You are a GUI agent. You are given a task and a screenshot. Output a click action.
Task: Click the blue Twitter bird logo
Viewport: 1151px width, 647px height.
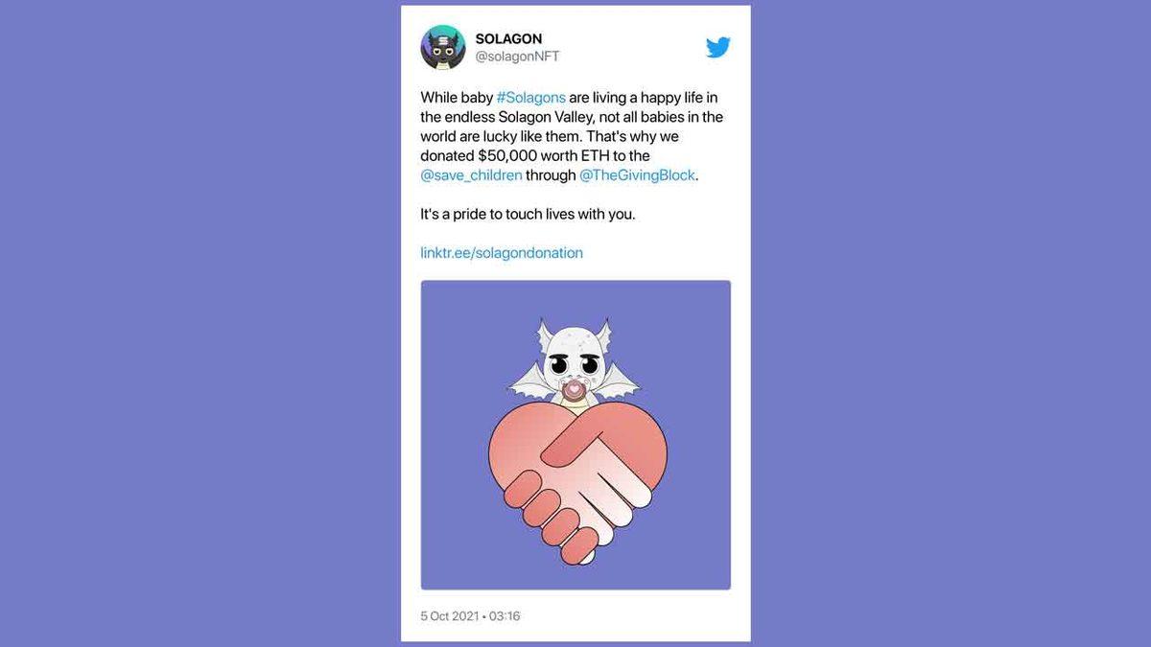point(718,47)
